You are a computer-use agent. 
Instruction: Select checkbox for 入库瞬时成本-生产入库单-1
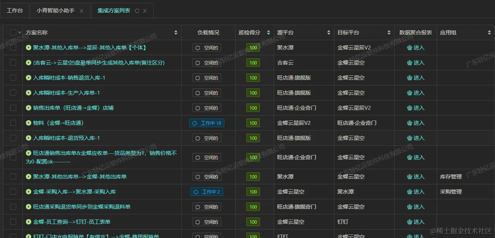click(13, 93)
